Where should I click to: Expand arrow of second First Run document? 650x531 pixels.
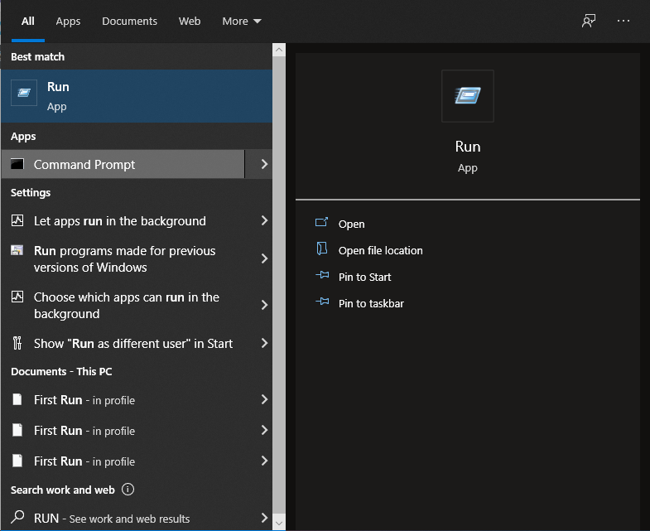click(264, 430)
